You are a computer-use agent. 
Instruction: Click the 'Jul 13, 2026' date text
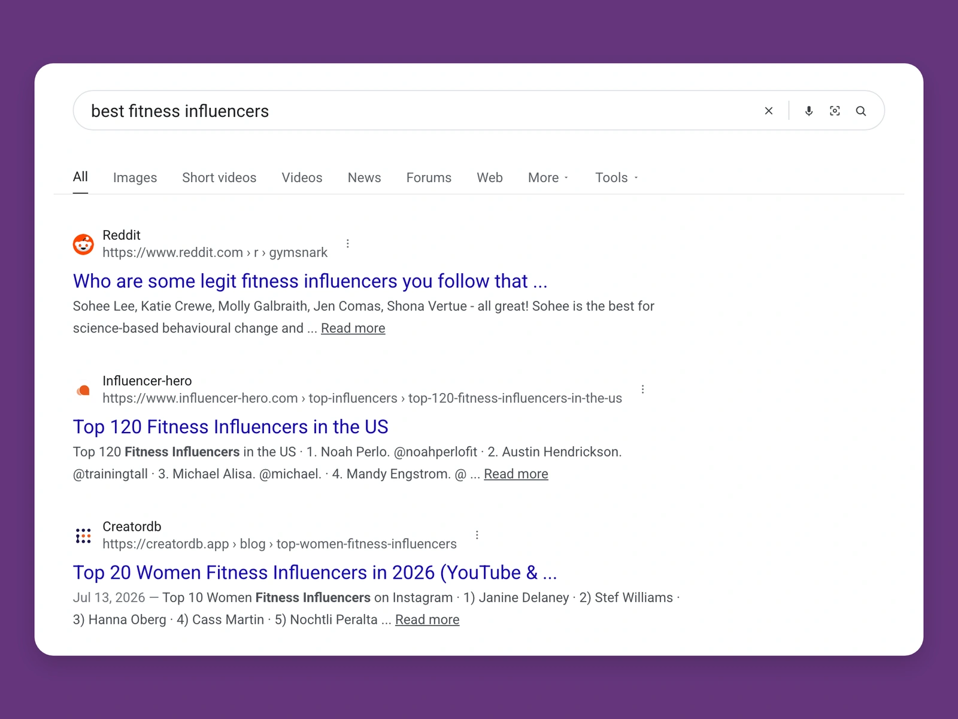(109, 597)
